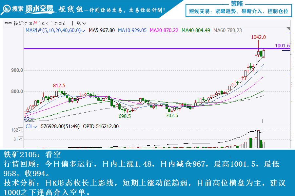Click the 92天 day count label
This screenshot has height=196, width=295.
[x=29, y=120]
